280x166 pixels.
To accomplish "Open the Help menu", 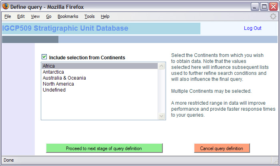I will [x=105, y=17].
